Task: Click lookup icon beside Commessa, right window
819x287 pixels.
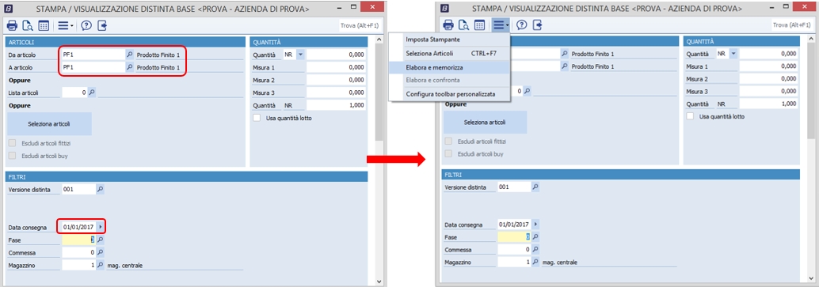Action: click(535, 249)
